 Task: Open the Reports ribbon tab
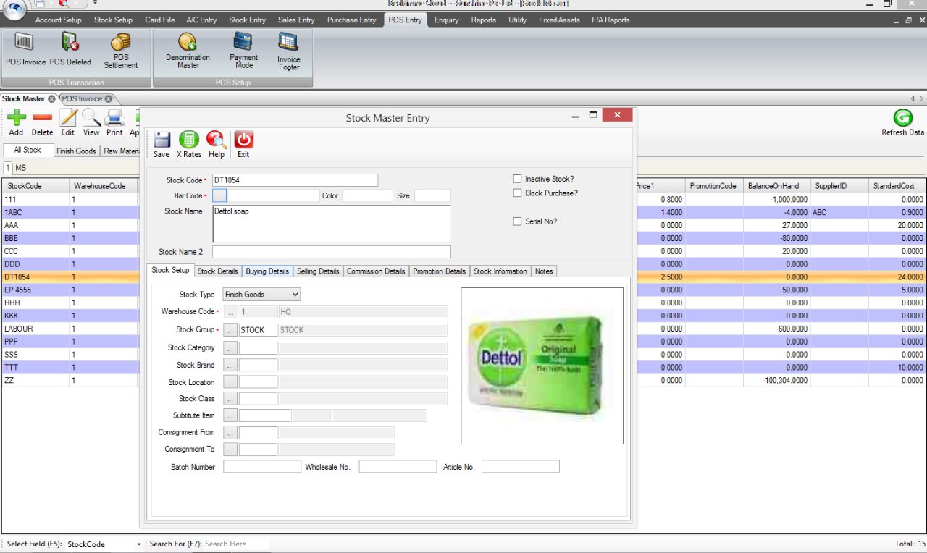point(483,20)
